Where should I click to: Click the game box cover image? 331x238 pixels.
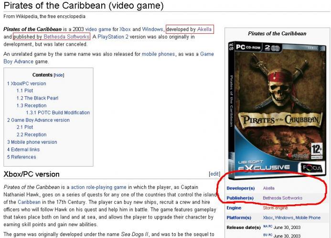pyautogui.click(x=277, y=110)
